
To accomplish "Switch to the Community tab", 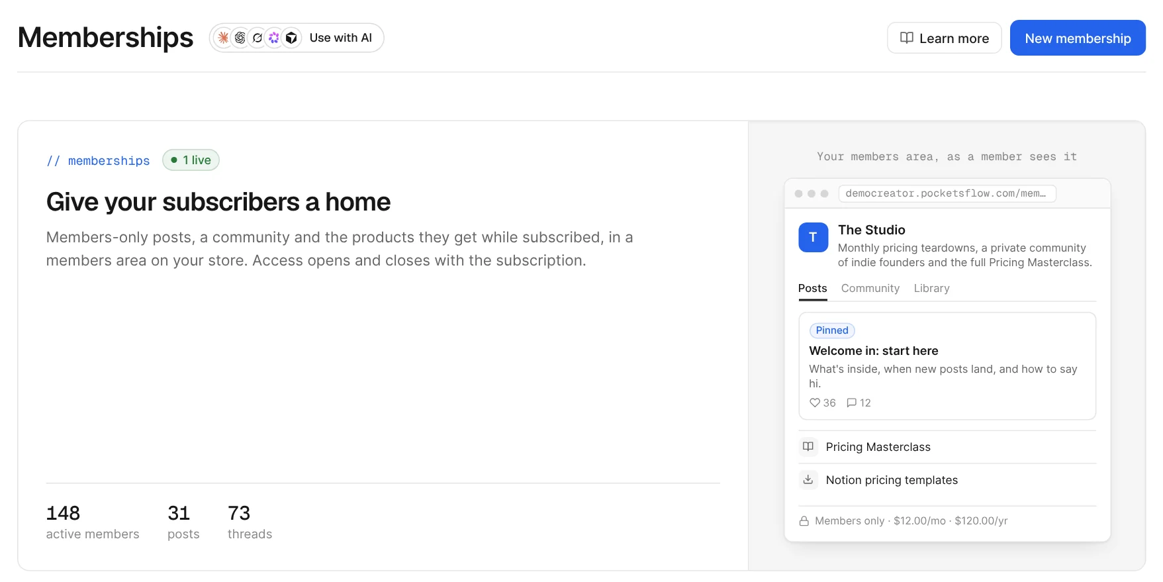I will tap(870, 289).
